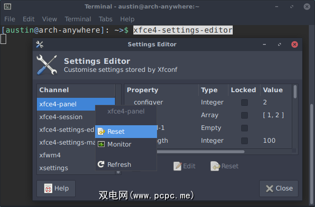Click the Settings Editor title bar tools icon
Viewport: 315px width, 207px height.
click(x=40, y=44)
